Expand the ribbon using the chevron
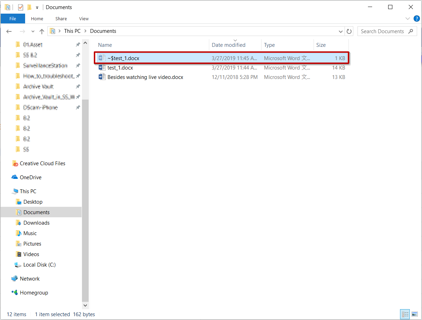The height and width of the screenshot is (320, 422). click(408, 19)
